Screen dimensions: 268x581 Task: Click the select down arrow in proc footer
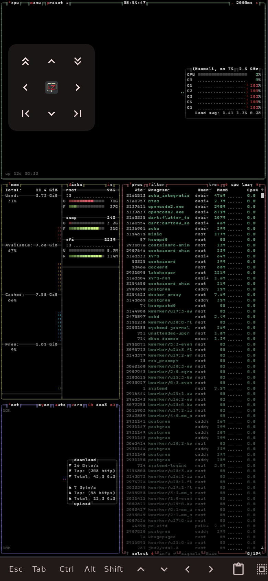152,553
